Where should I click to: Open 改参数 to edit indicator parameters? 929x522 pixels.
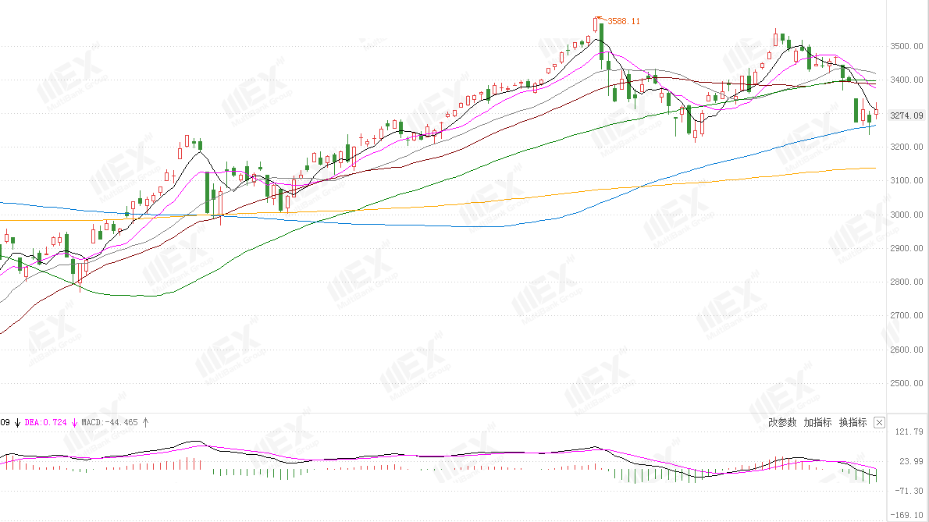782,423
